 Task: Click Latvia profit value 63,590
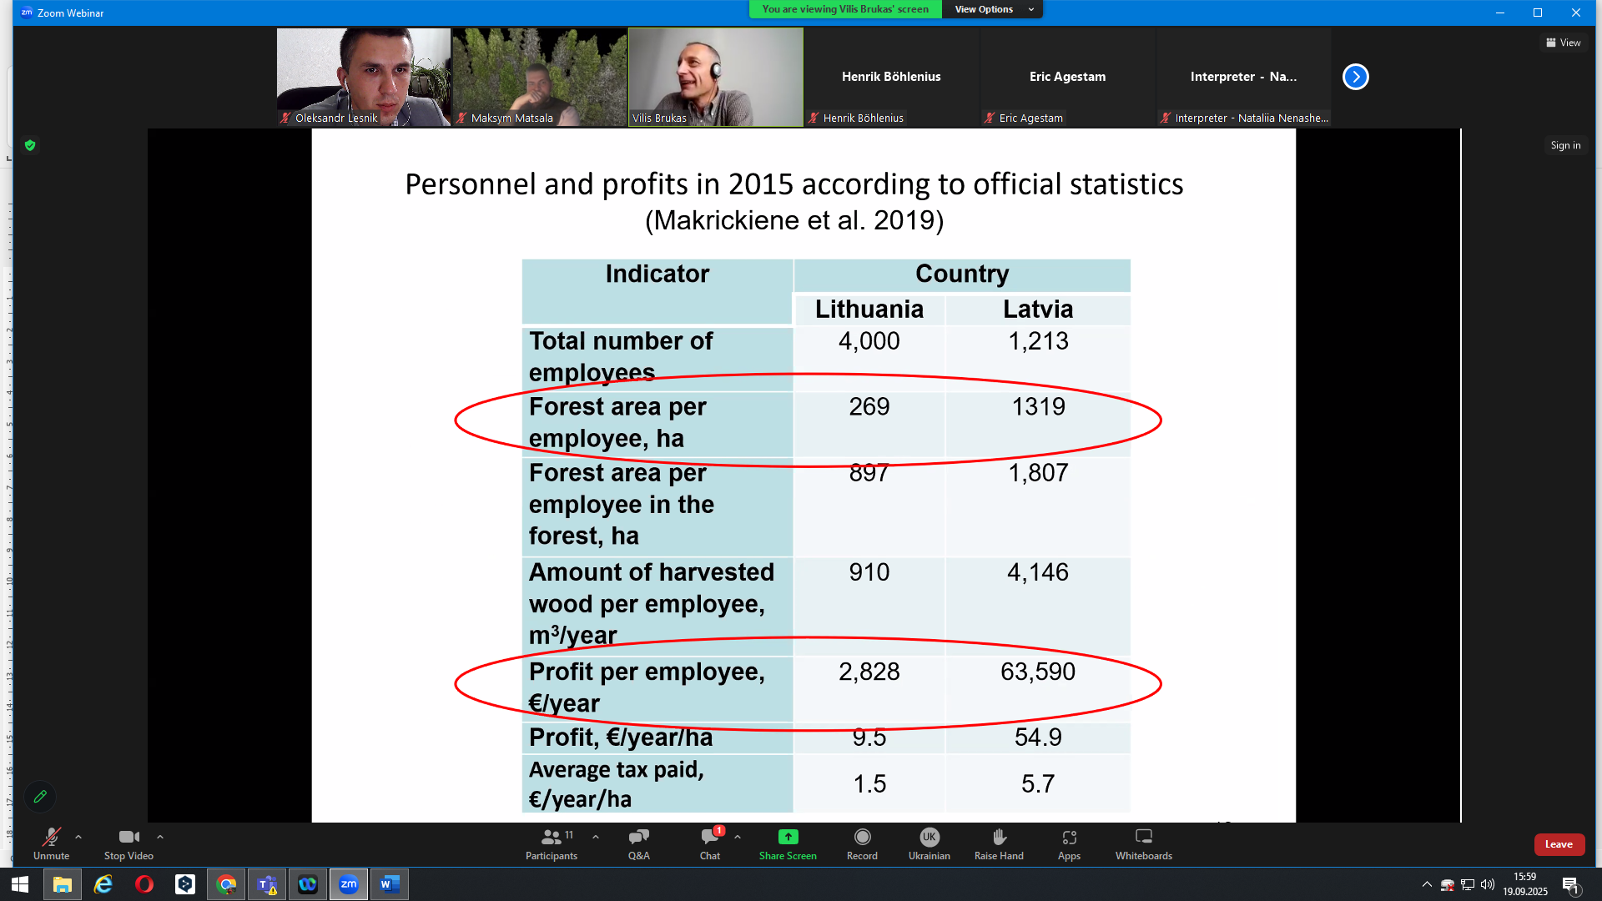point(1038,672)
